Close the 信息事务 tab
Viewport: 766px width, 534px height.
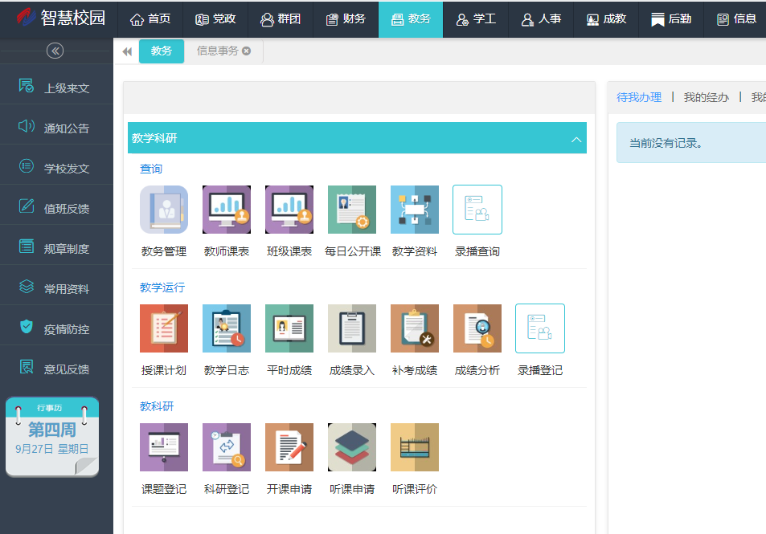(247, 51)
